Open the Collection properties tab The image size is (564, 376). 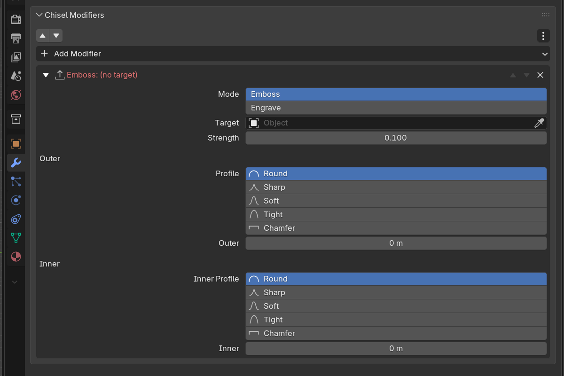[x=16, y=118]
